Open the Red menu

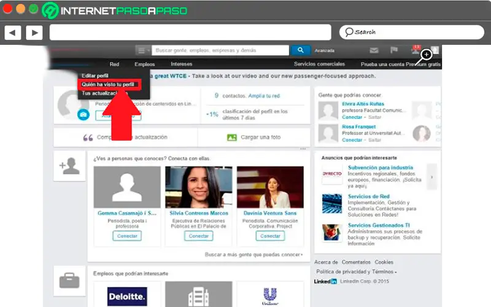point(114,64)
